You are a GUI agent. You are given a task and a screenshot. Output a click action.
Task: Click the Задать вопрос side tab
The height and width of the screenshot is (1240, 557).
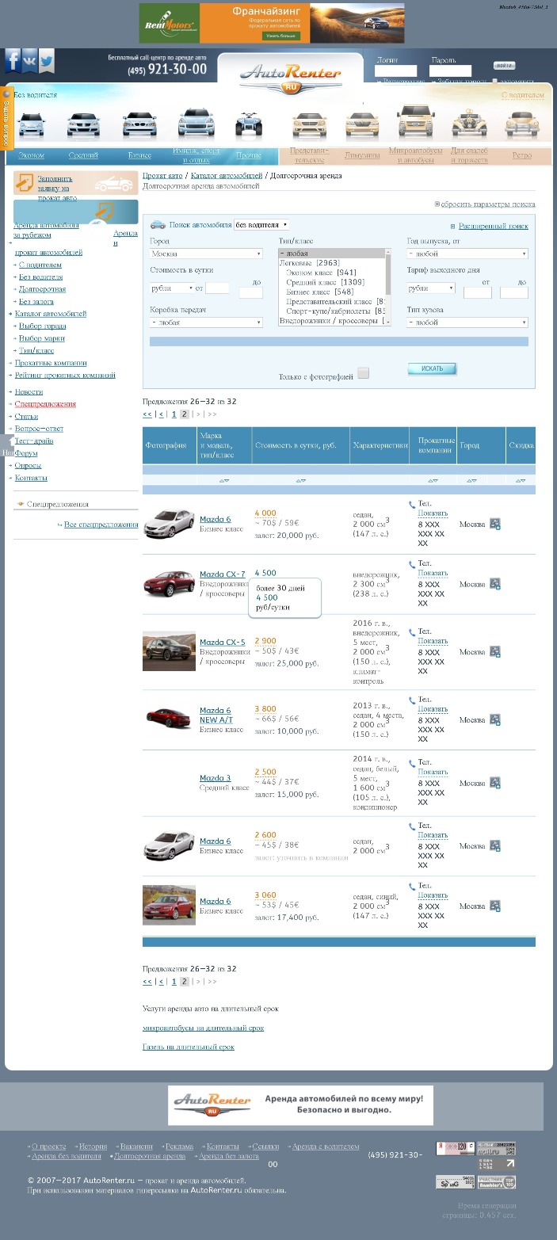6,119
